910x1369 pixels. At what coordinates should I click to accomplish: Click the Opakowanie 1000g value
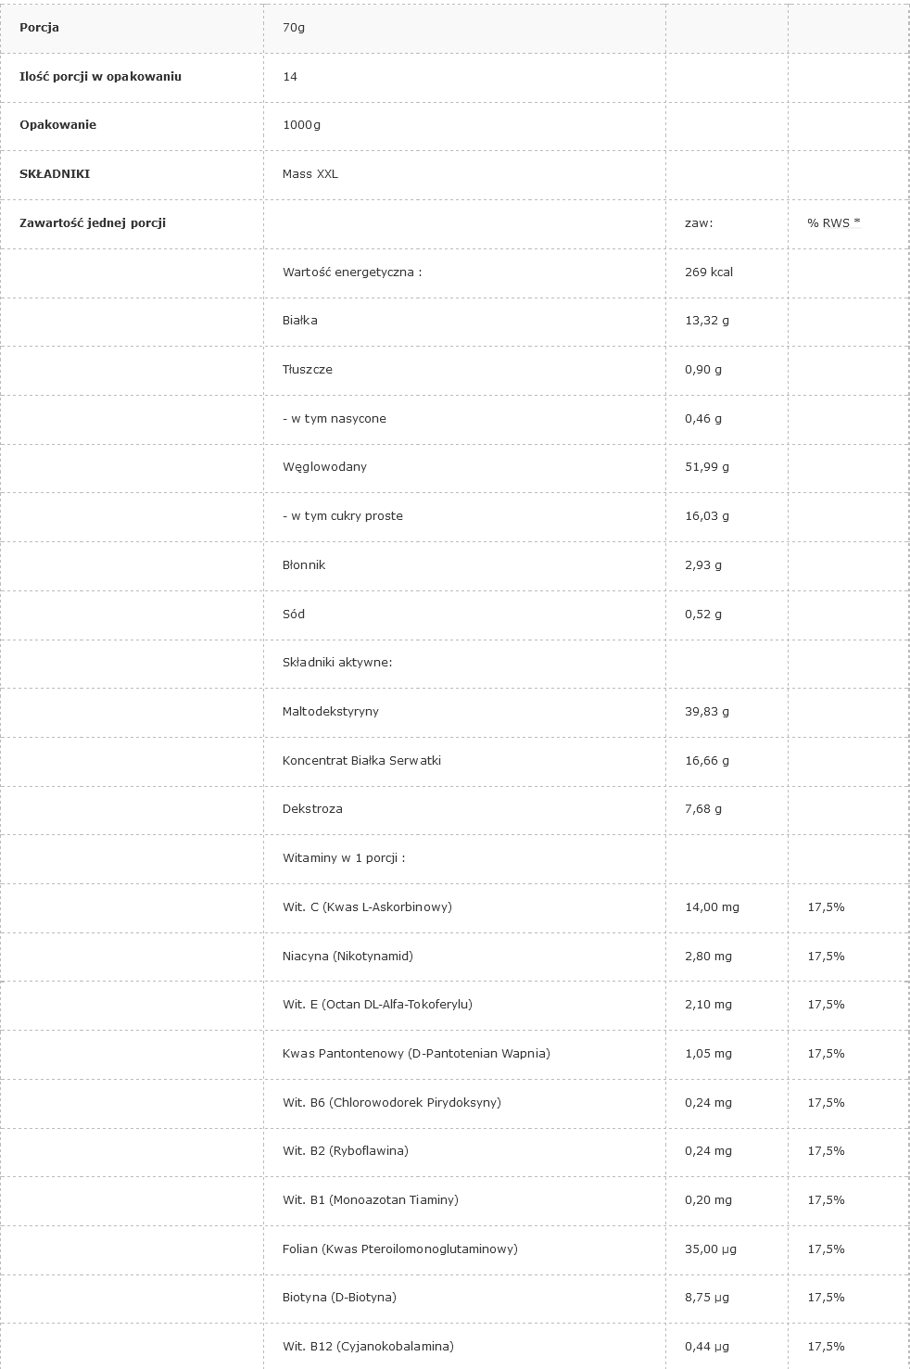point(301,125)
